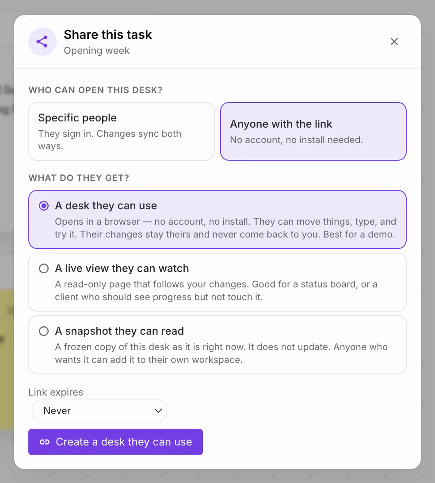The height and width of the screenshot is (483, 435).
Task: Click the 'Opening week' subtitle
Action: pyautogui.click(x=96, y=50)
